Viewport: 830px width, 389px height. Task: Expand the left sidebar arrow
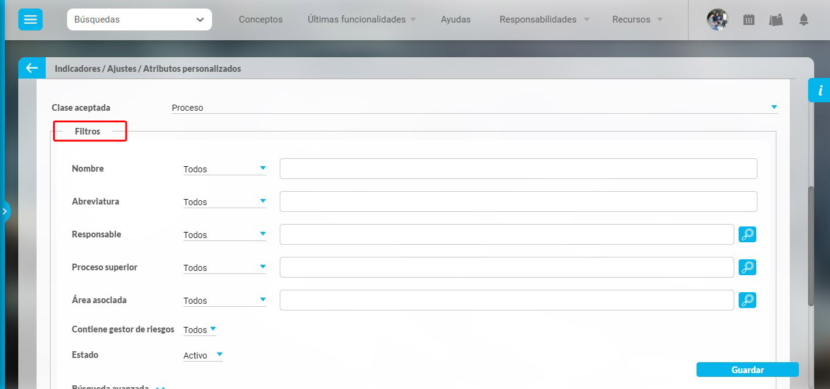click(x=5, y=211)
